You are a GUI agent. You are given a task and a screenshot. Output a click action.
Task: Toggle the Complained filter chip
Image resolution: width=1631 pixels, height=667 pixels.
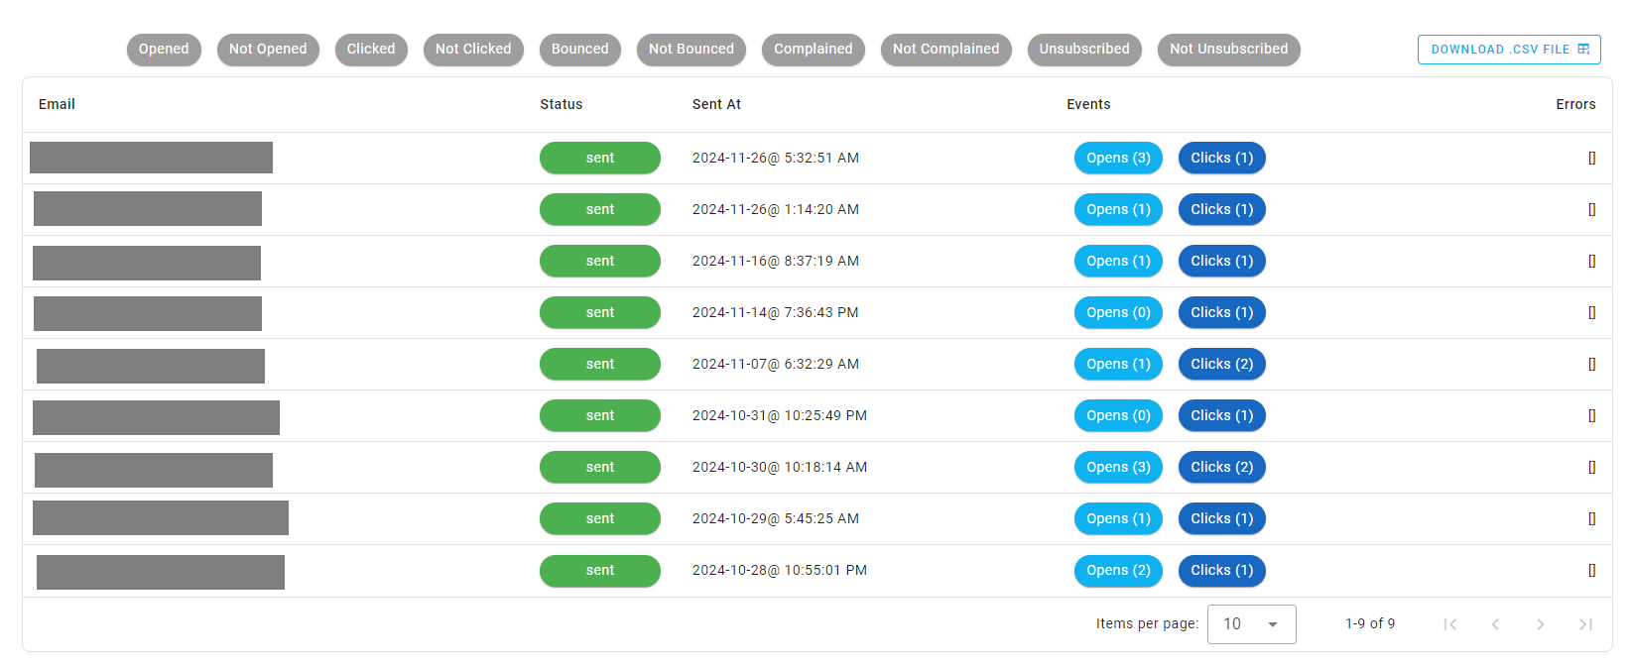pyautogui.click(x=814, y=49)
